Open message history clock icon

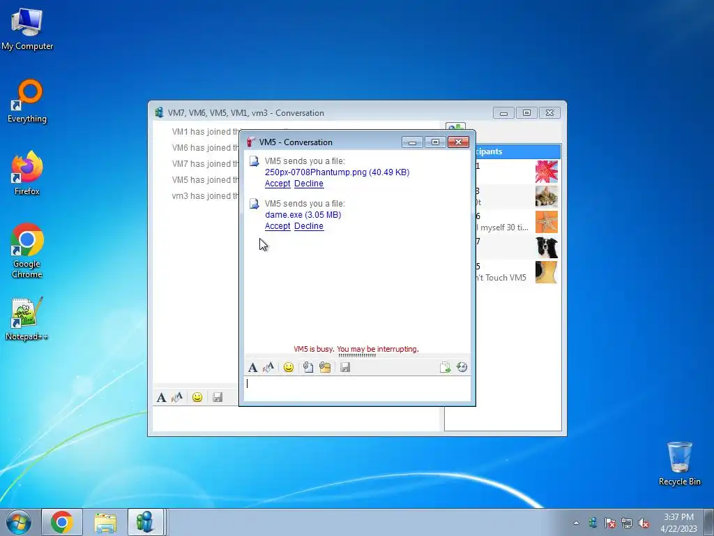point(462,367)
